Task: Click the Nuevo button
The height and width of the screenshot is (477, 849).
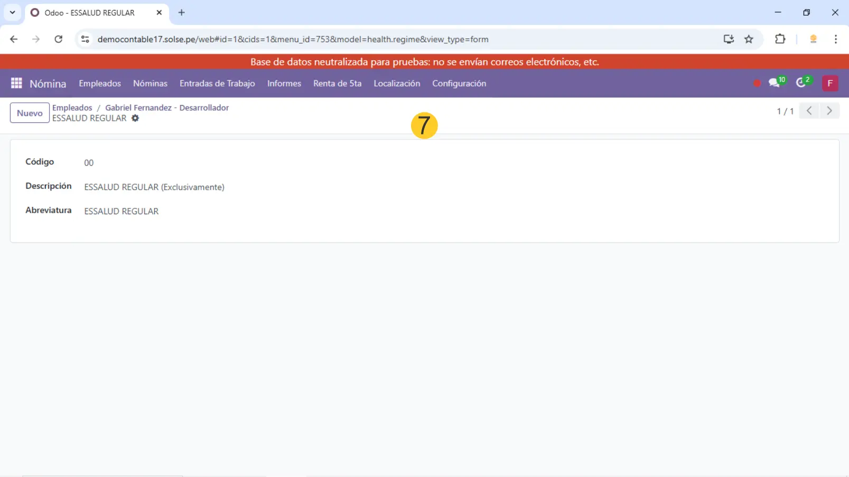Action: (x=30, y=113)
